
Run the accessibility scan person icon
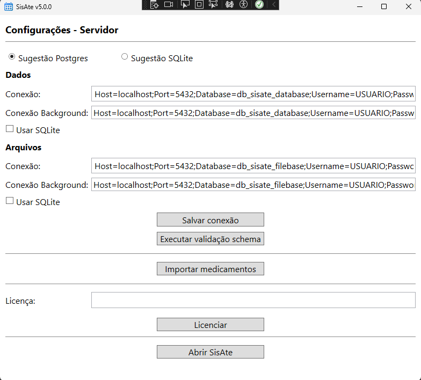pos(244,5)
